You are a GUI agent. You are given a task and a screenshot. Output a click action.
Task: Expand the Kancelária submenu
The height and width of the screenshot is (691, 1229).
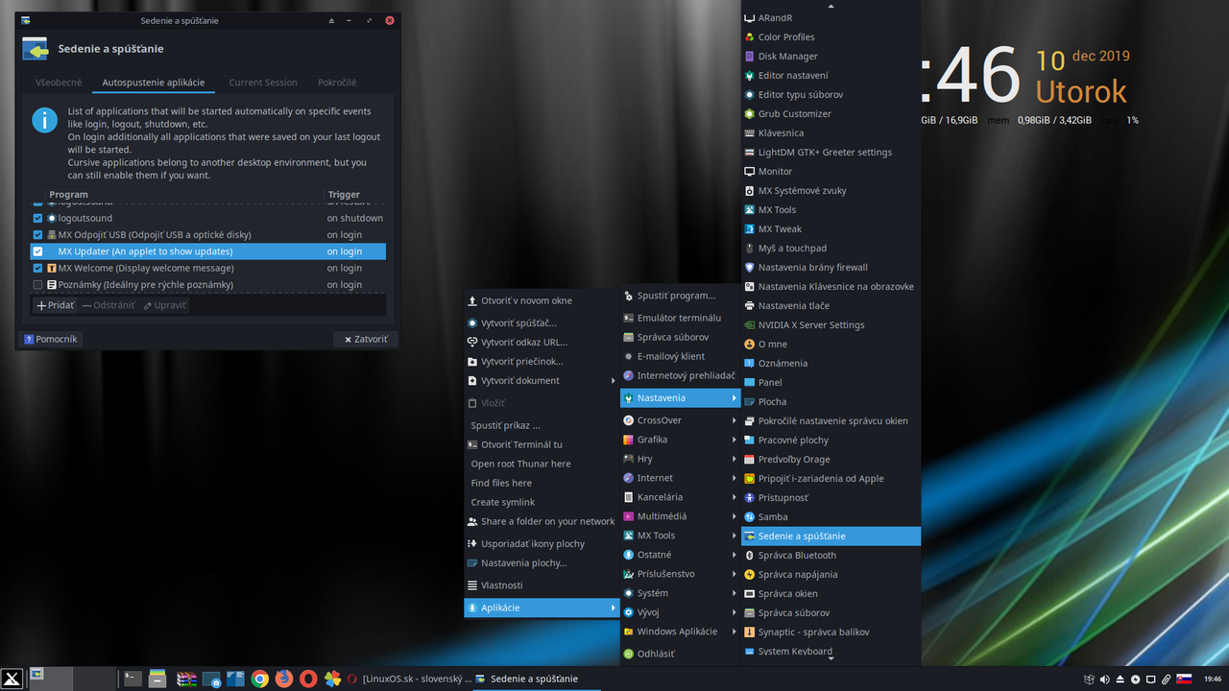click(x=681, y=497)
